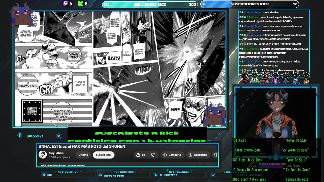Click the '100 Kicks' reward entry
Screen dimensions: 324x182
click(x=239, y=140)
